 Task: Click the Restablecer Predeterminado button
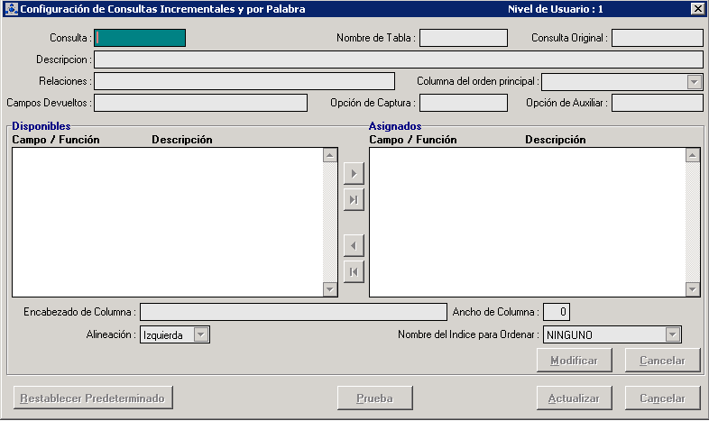(94, 398)
